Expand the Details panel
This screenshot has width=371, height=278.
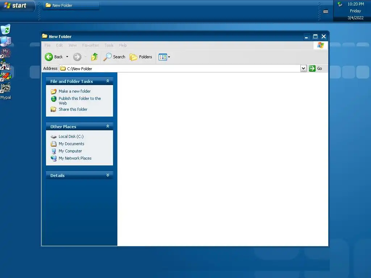point(108,175)
